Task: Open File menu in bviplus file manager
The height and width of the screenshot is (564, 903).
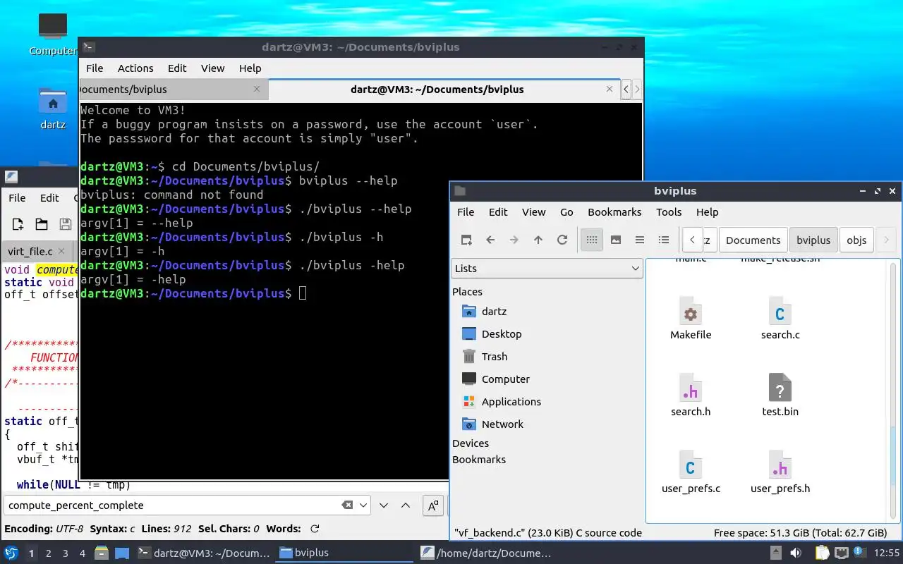Action: [466, 211]
